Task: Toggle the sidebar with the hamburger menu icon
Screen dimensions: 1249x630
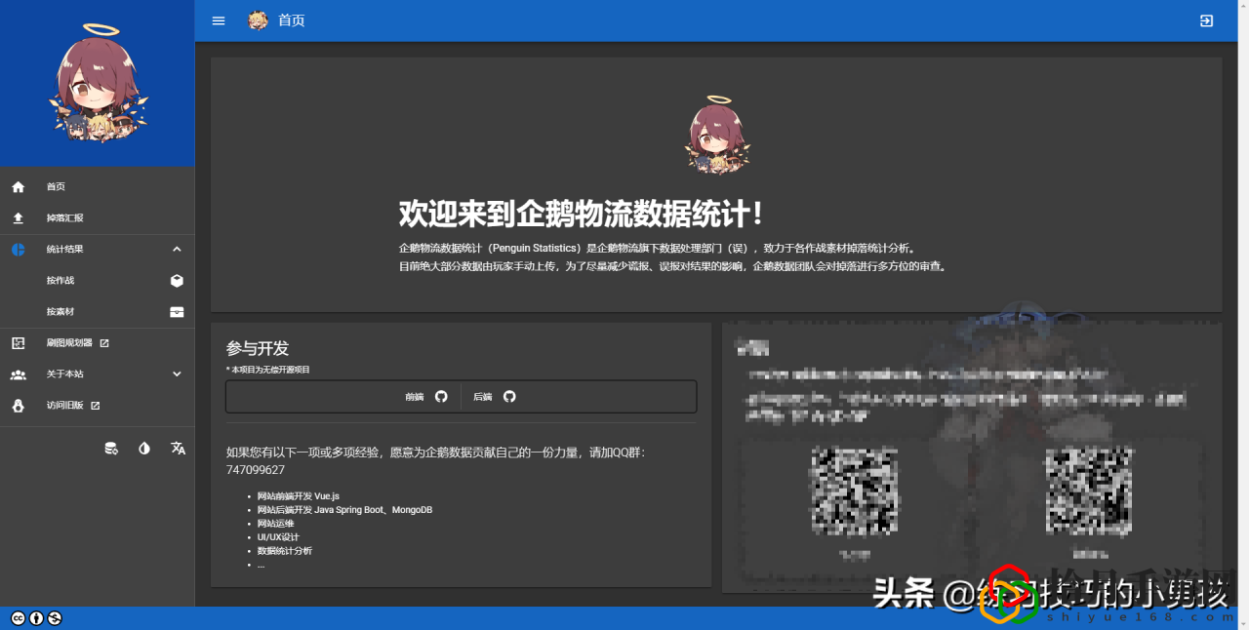Action: (x=219, y=20)
